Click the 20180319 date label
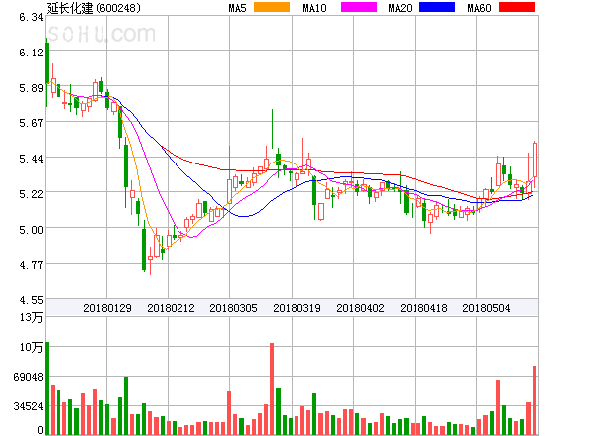 (x=297, y=308)
